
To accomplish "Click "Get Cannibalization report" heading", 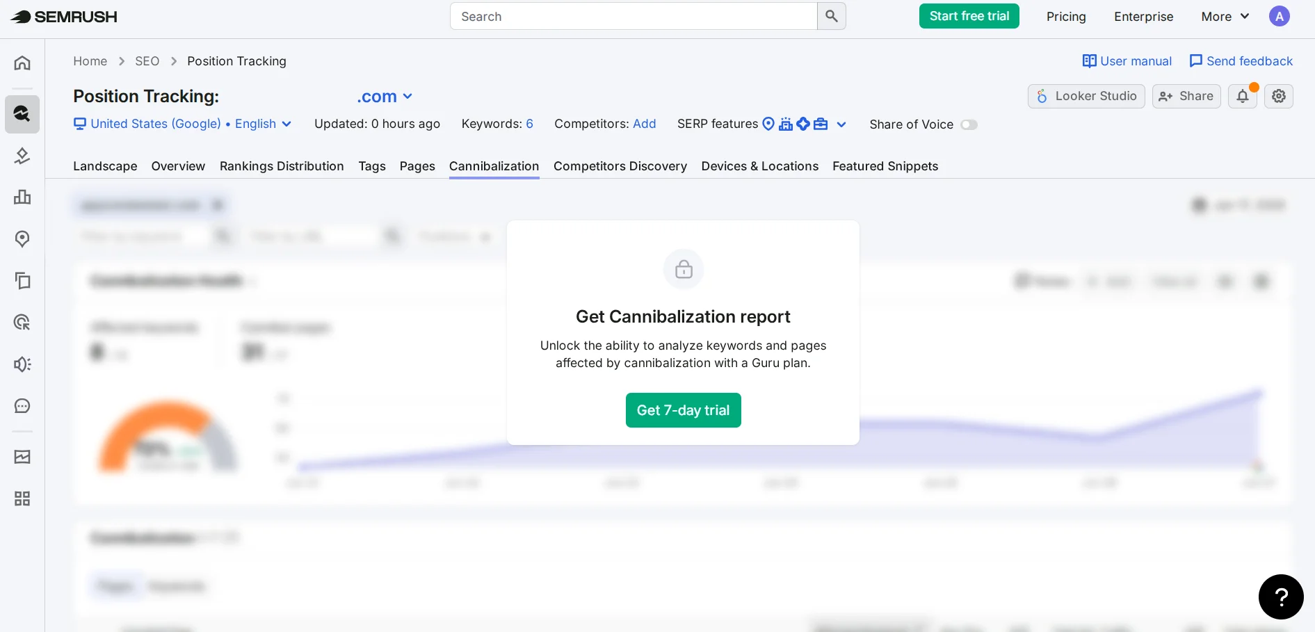I will pyautogui.click(x=683, y=317).
